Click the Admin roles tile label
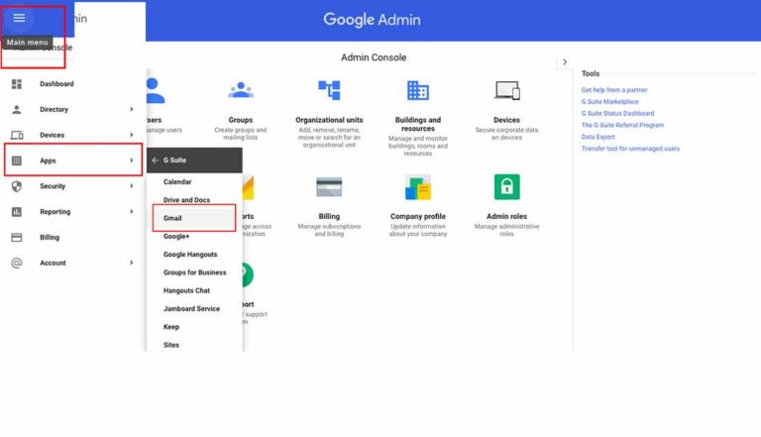This screenshot has height=437, width=761. coord(506,217)
